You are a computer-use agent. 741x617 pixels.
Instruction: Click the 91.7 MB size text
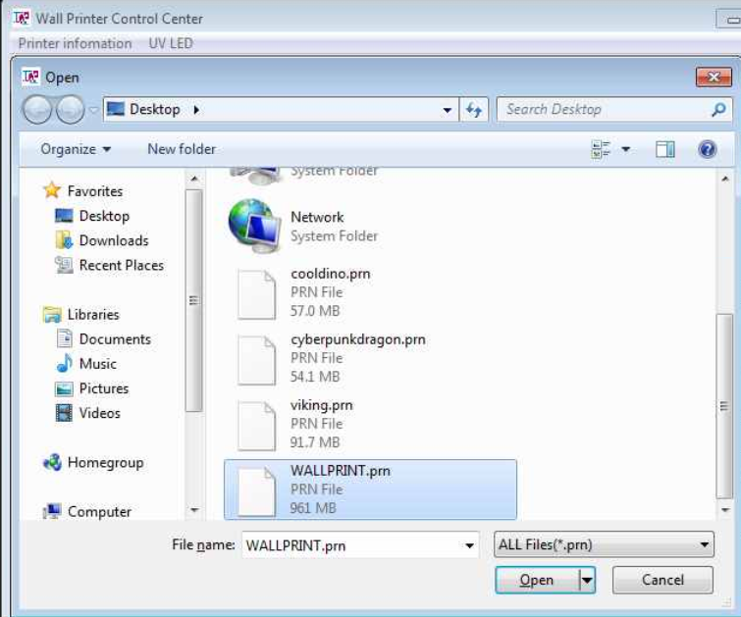[x=315, y=442]
